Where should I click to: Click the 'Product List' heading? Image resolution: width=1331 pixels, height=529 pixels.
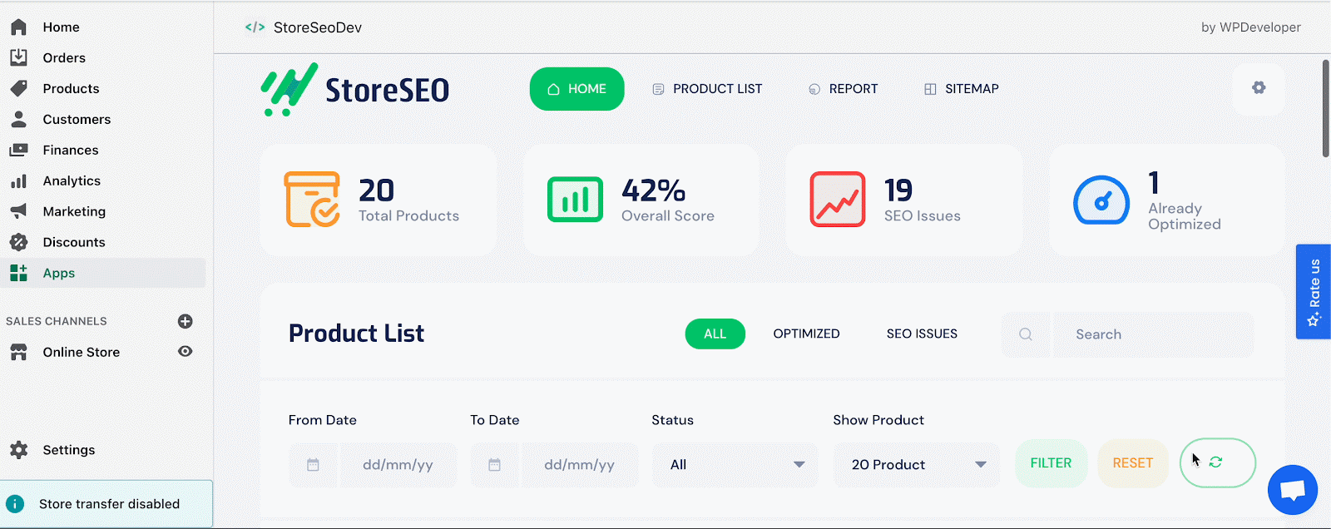click(356, 334)
